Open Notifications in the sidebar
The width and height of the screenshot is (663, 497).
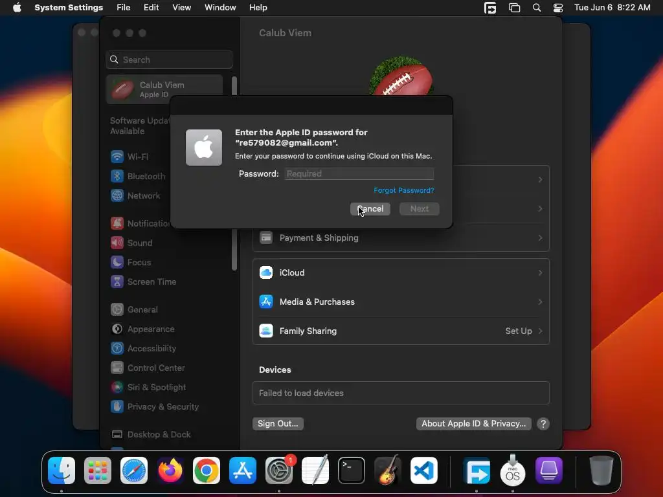point(140,223)
